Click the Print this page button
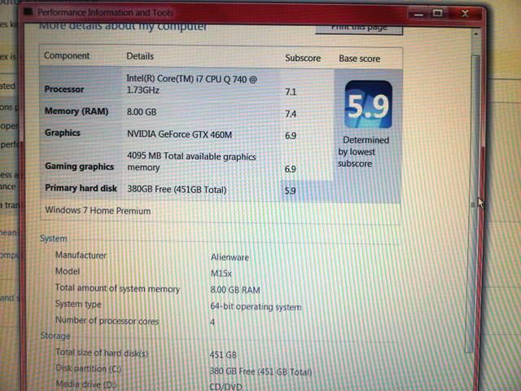 (359, 29)
